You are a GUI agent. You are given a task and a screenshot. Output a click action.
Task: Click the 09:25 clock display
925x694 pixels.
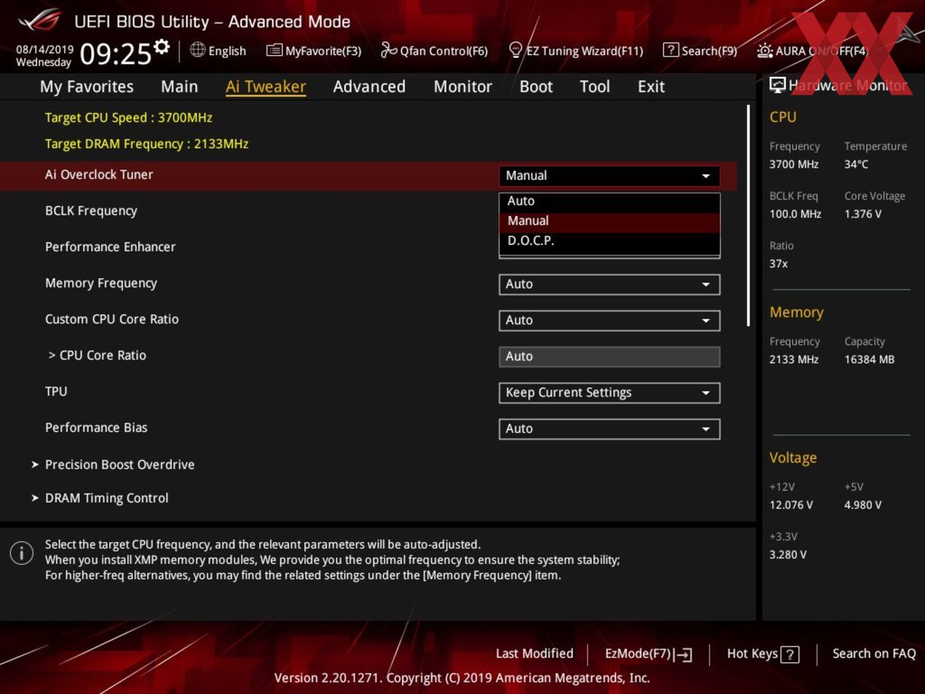pyautogui.click(x=115, y=54)
